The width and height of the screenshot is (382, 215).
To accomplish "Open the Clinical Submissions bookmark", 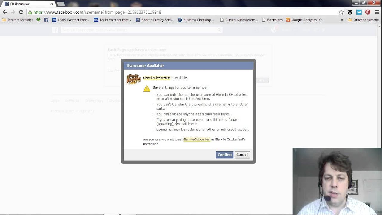I will (239, 20).
